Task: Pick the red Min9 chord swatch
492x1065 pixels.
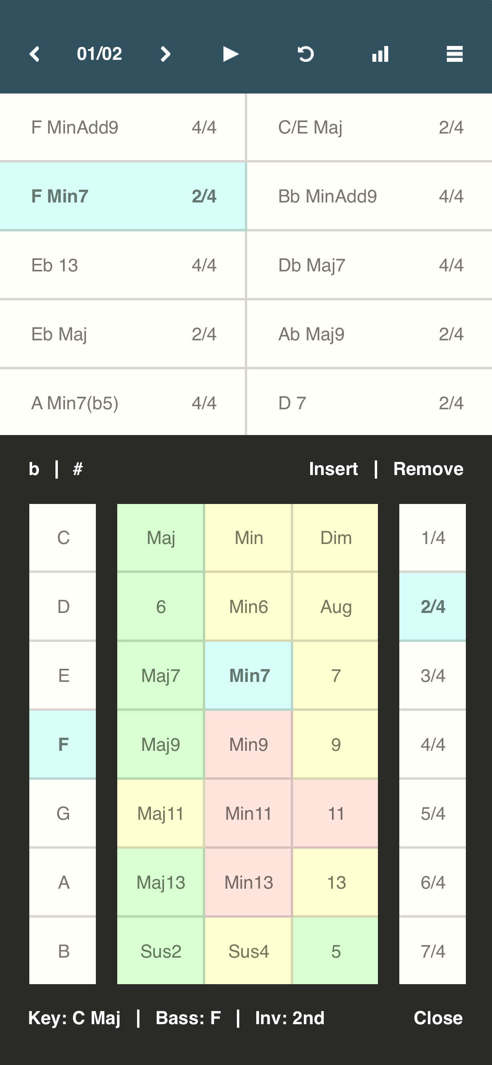Action: pos(248,744)
